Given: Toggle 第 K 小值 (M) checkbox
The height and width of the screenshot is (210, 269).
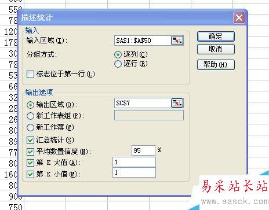Looking at the screenshot, I should (30, 174).
